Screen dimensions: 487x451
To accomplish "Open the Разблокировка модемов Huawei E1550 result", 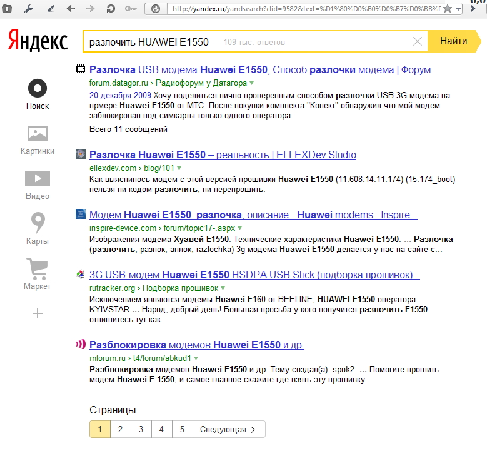I will click(x=197, y=345).
